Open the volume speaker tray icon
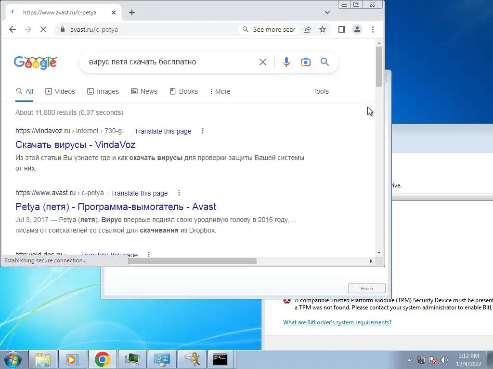This screenshot has width=493, height=369. 444,360
